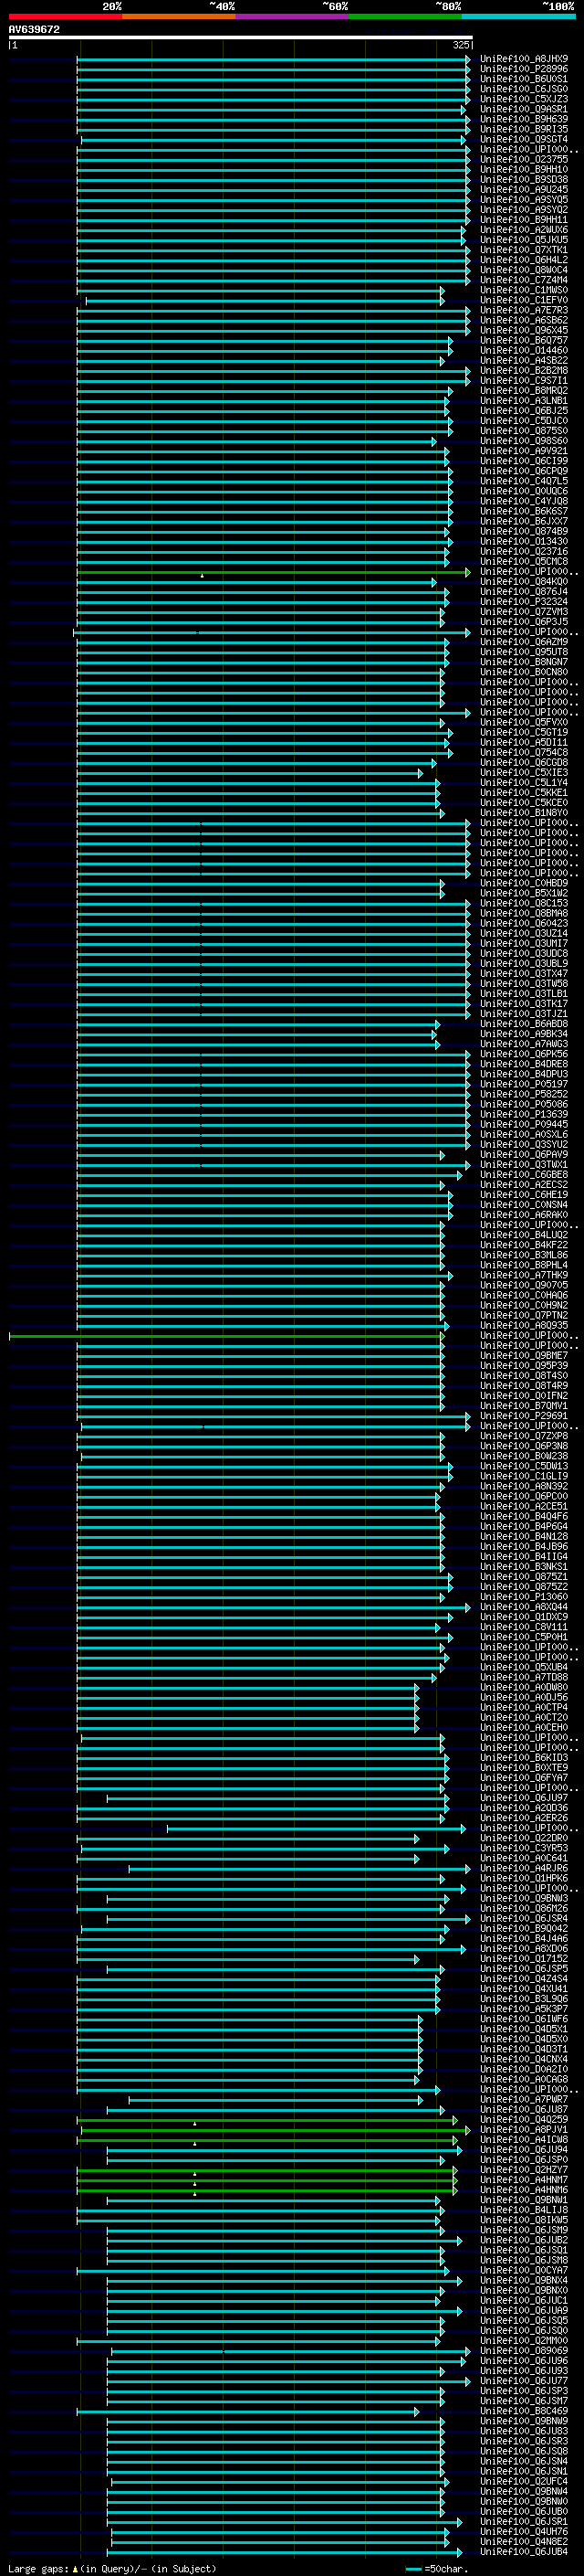Select the query label AV639672

click(34, 30)
